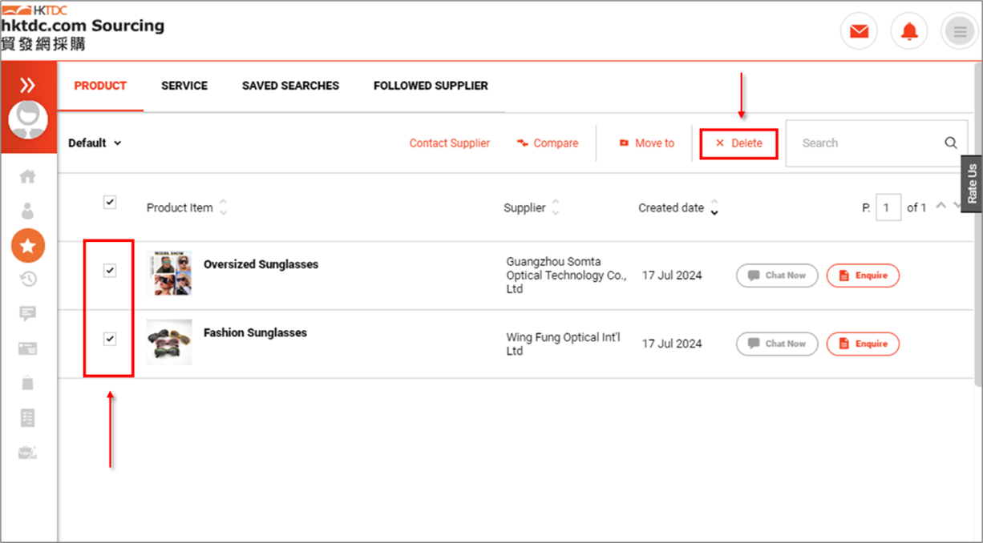Click the Compare button
Image resolution: width=983 pixels, height=543 pixels.
[x=548, y=143]
